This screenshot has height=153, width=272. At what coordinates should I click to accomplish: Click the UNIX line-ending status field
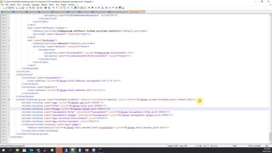point(235,146)
